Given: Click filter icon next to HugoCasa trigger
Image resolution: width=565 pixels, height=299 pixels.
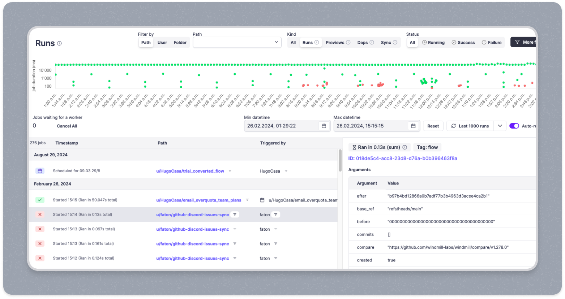Looking at the screenshot, I should 286,171.
